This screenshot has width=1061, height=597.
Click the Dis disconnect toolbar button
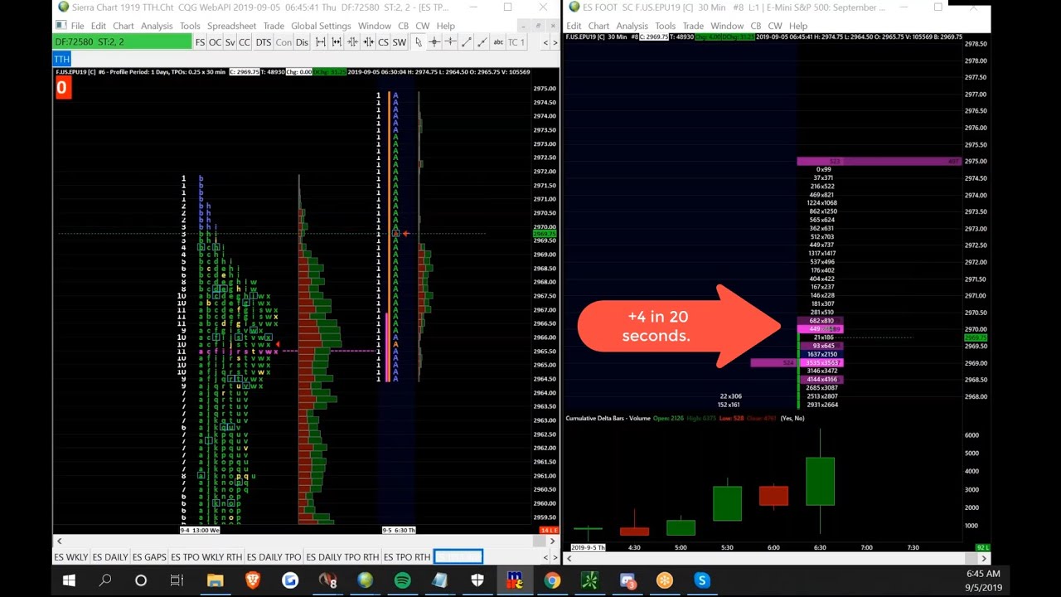click(302, 42)
